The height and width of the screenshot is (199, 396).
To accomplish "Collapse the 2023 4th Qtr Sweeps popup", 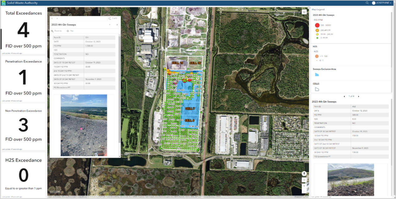I will (110, 24).
